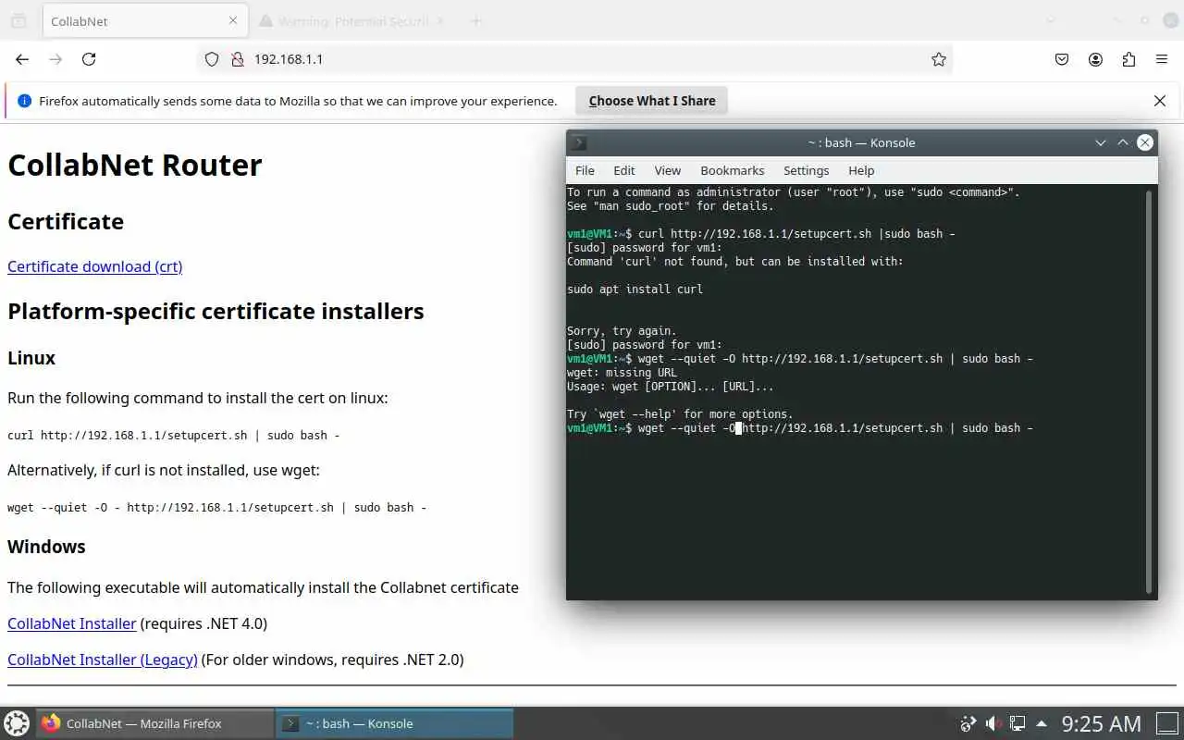The image size is (1184, 740).
Task: Click the curl setupcert.sh command text on the page
Action: [174, 435]
